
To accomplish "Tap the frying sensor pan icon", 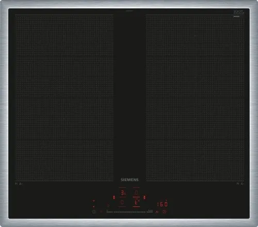I will point(157,212).
